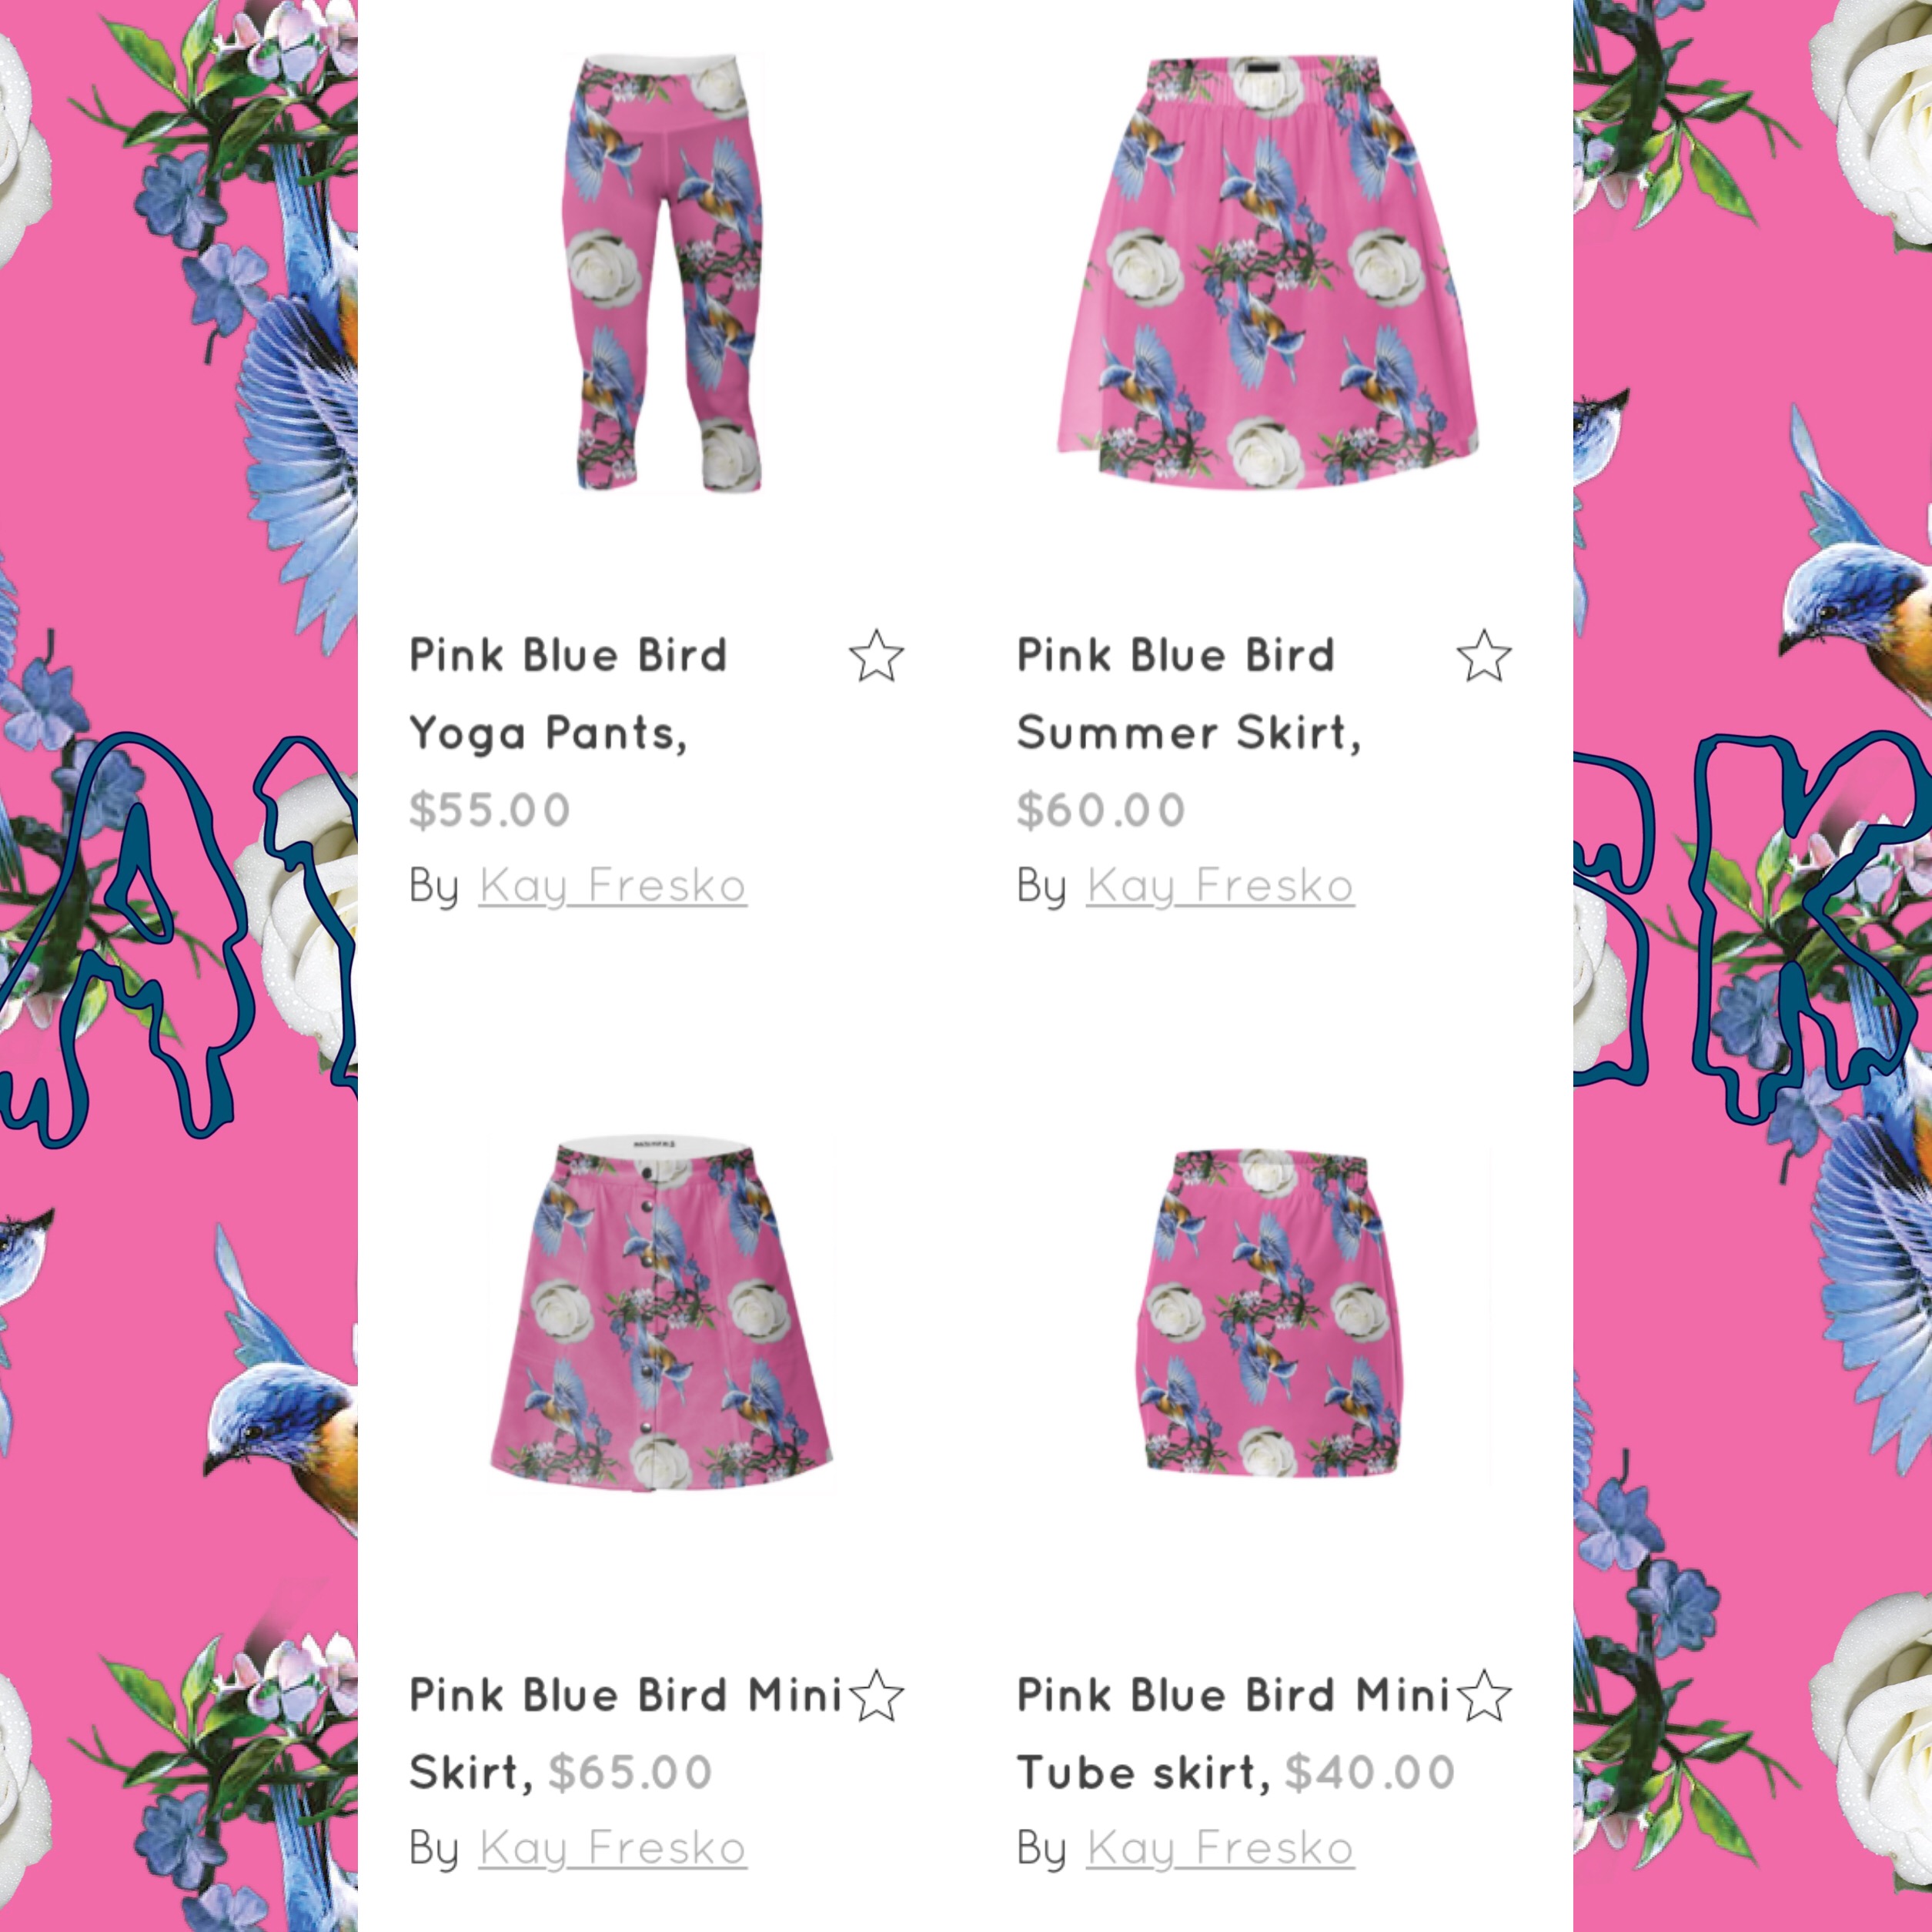The height and width of the screenshot is (1932, 1932).
Task: Favorite the Yoga Pants with star icon
Action: pos(876,656)
